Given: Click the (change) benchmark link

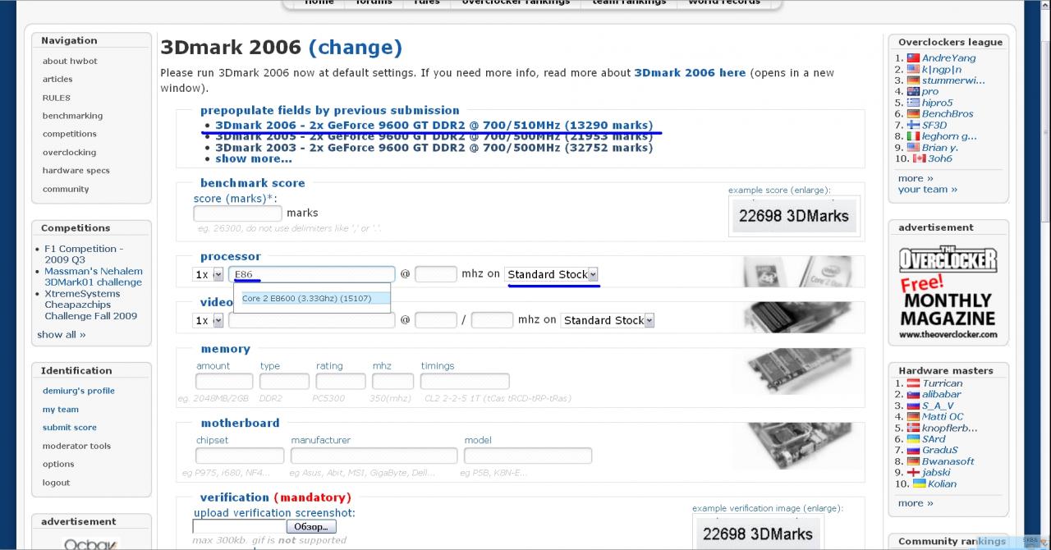Looking at the screenshot, I should point(355,48).
